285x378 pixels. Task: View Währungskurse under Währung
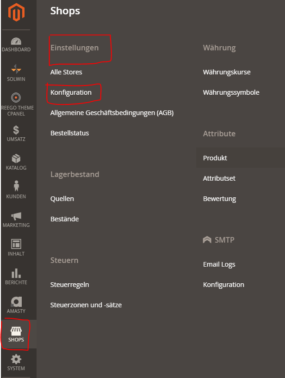(227, 72)
